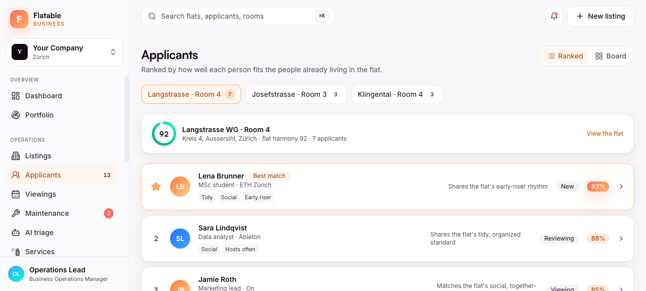Click the Applicants count badge 13

[107, 175]
